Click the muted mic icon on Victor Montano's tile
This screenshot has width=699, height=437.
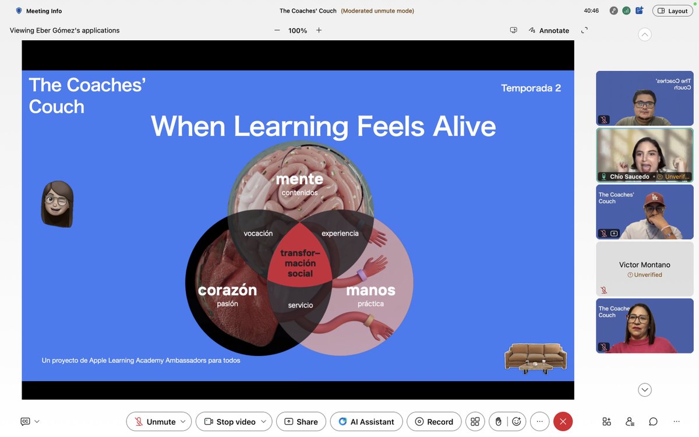[x=603, y=290]
